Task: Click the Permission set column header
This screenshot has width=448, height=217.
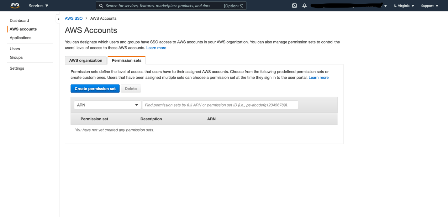Action: pyautogui.click(x=94, y=119)
